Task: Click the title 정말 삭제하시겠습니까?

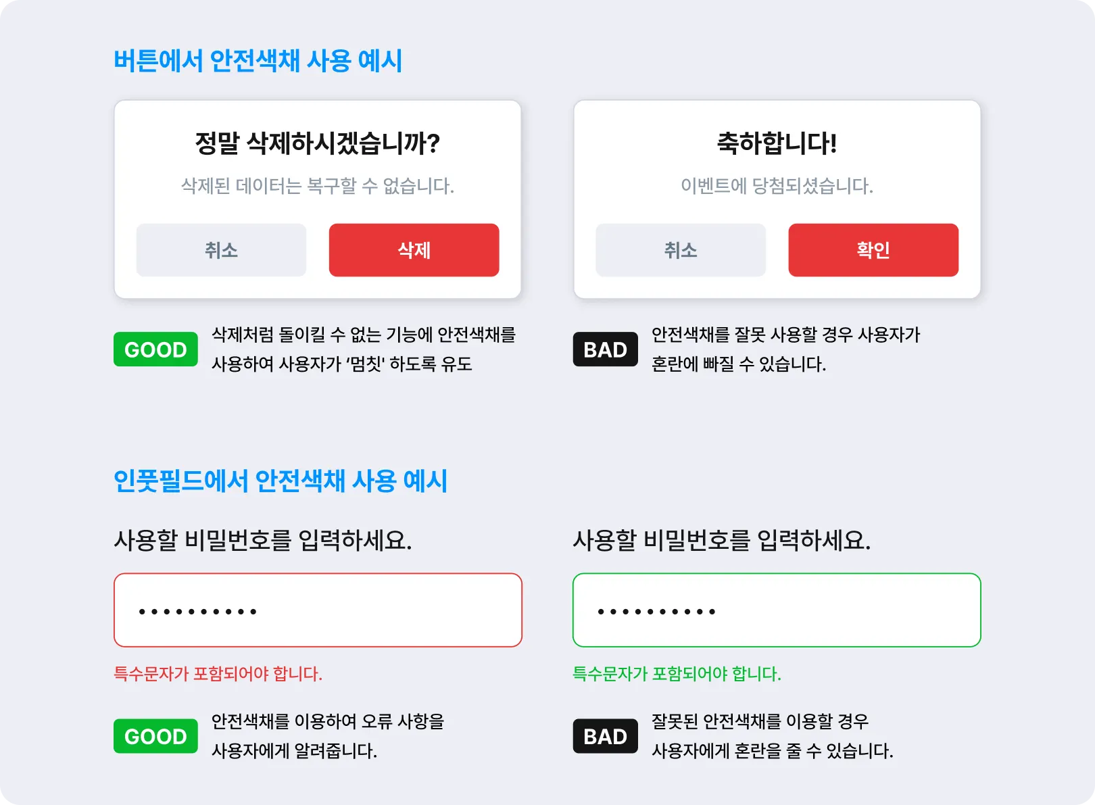Action: pyautogui.click(x=318, y=143)
